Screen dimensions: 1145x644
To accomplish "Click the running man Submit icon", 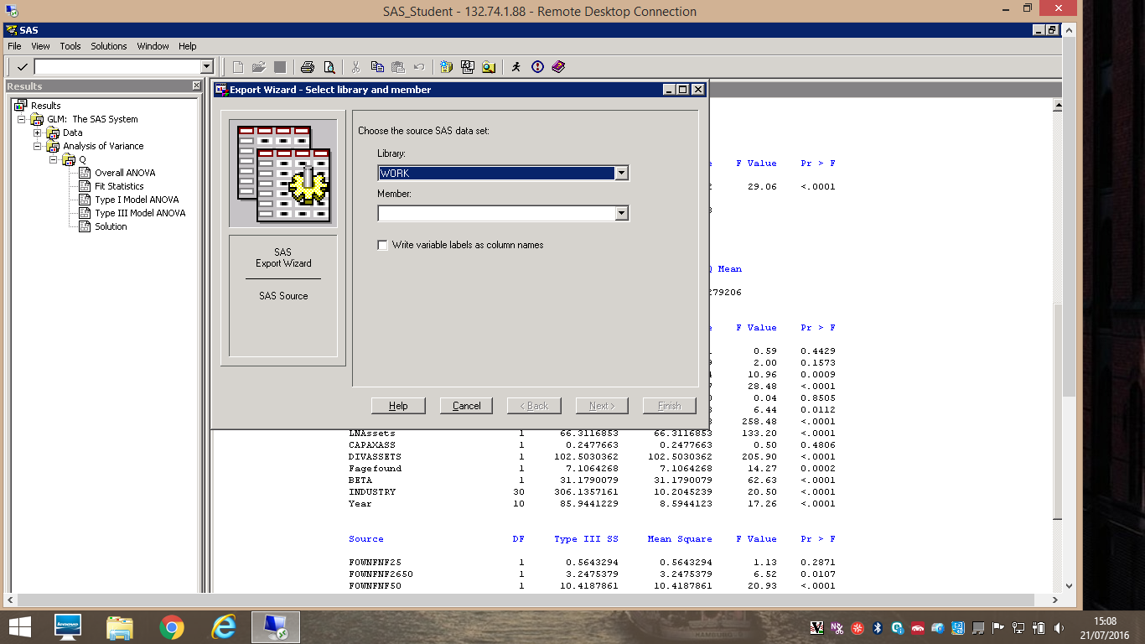I will coord(516,67).
